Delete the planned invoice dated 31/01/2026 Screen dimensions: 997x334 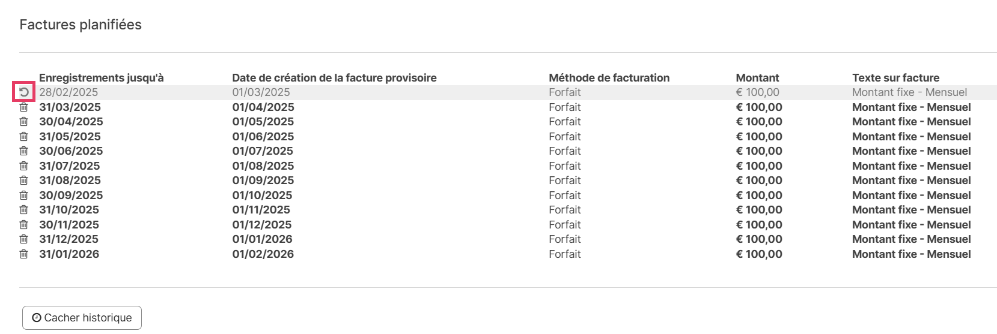(x=24, y=254)
